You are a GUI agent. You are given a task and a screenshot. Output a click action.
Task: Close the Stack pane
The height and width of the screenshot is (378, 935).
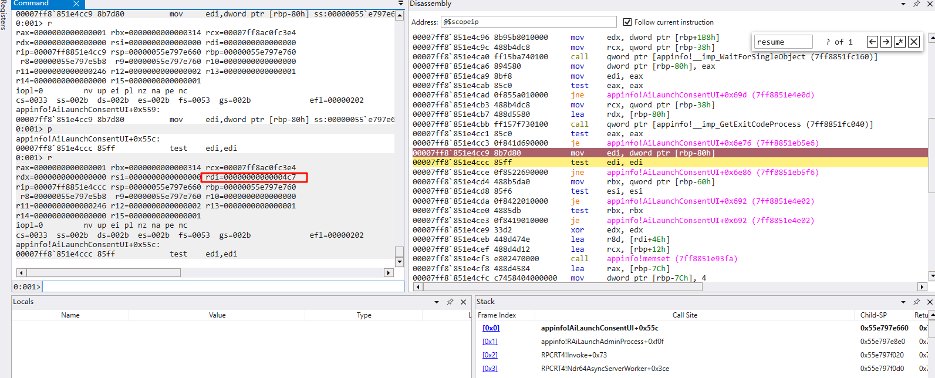930,302
